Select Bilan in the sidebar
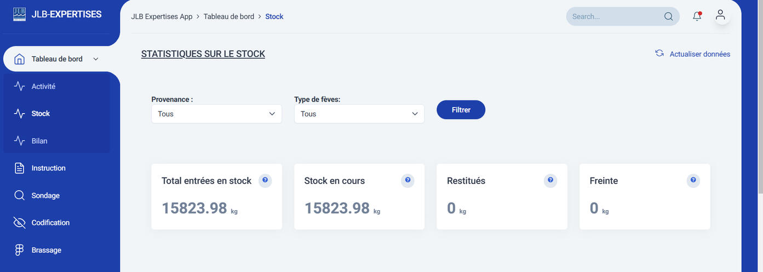Screen dimensions: 763x272 39,141
